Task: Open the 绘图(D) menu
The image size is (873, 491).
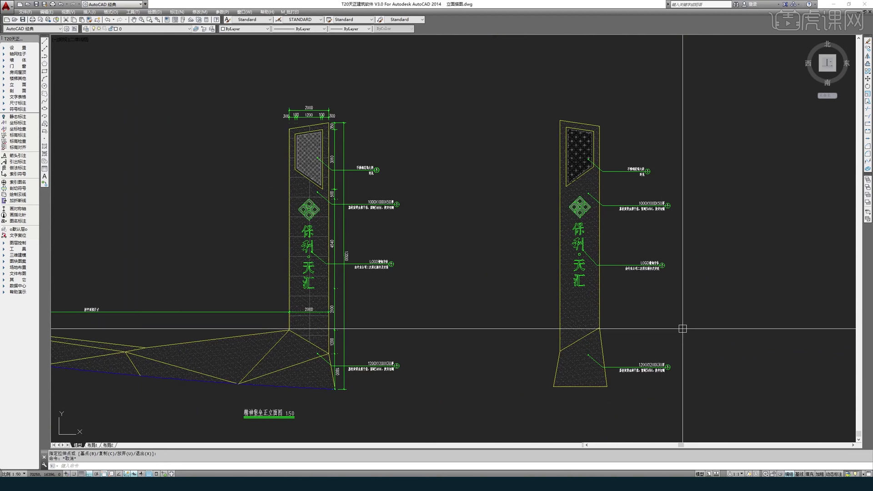Action: point(154,12)
